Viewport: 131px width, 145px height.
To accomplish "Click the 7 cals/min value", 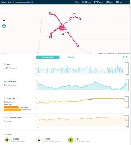I will 8,121.
